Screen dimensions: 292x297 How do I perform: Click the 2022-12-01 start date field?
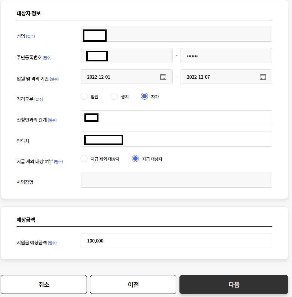(127, 77)
